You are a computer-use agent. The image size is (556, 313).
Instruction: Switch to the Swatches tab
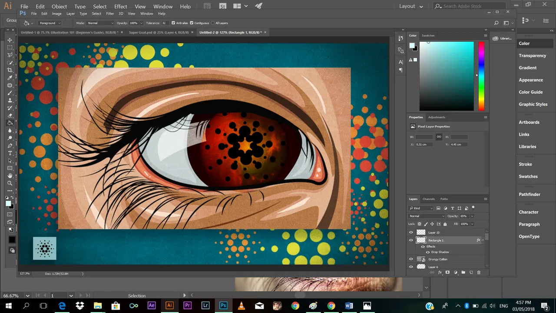428,35
